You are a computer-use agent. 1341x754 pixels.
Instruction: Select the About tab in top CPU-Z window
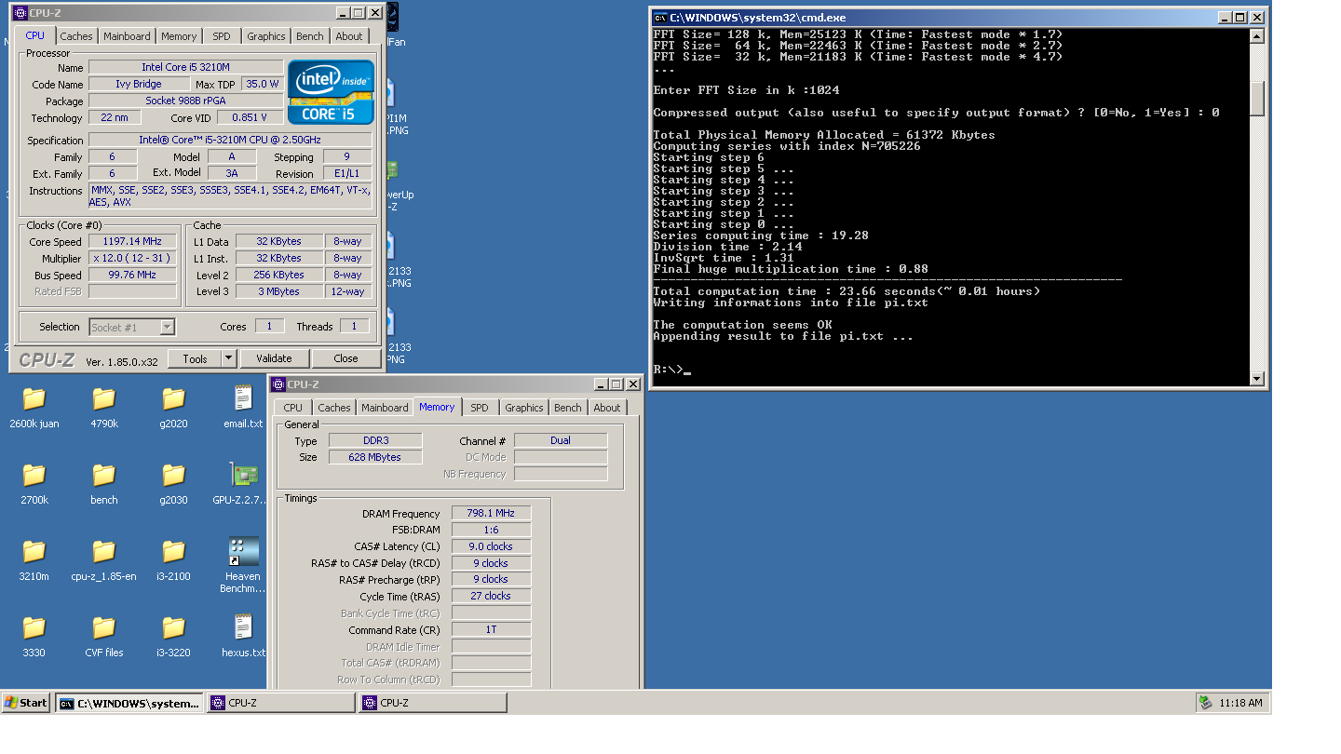(x=349, y=36)
